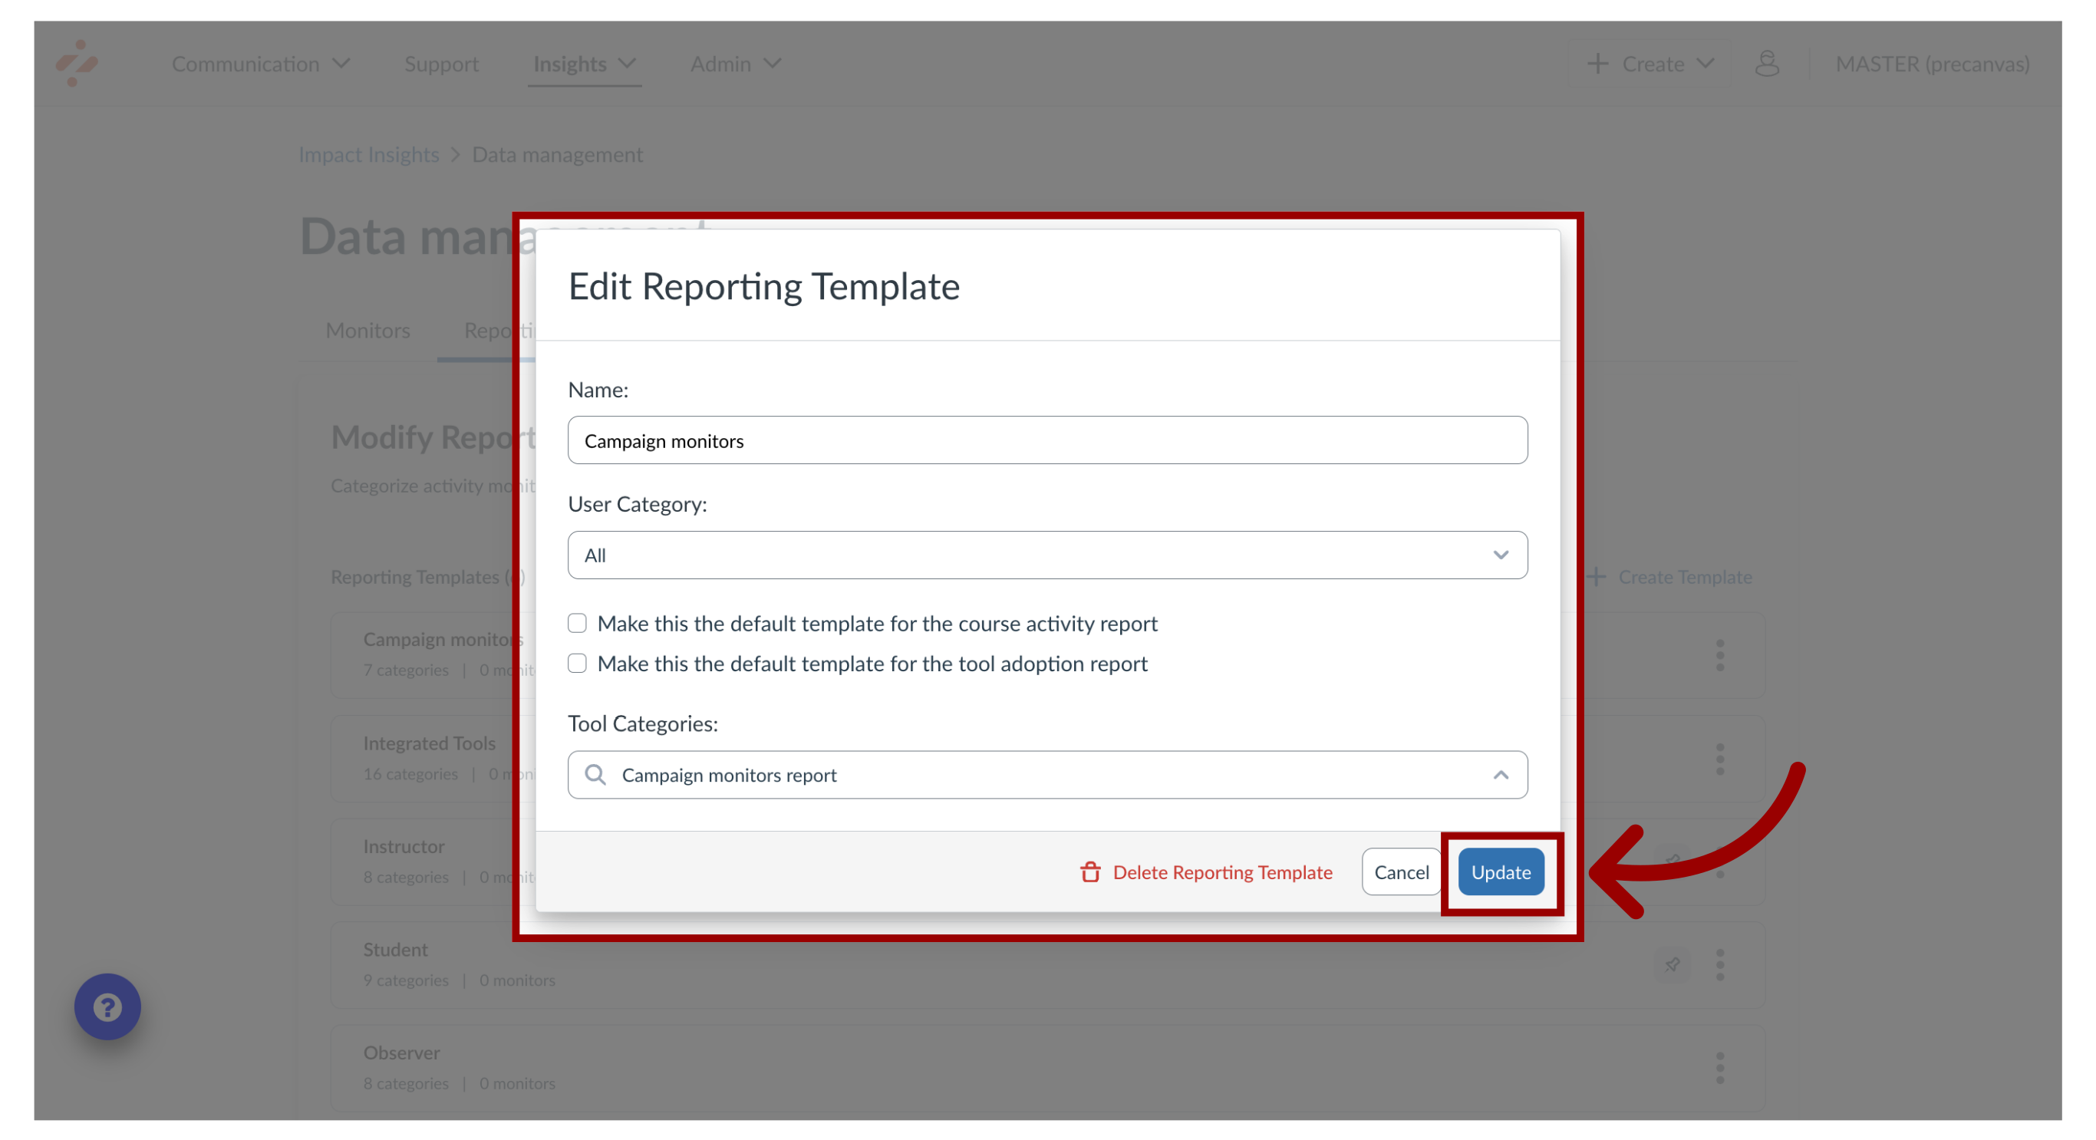Screen dimensions: 2096x1140
Task: Click Cancel to discard edits
Action: pos(1401,871)
